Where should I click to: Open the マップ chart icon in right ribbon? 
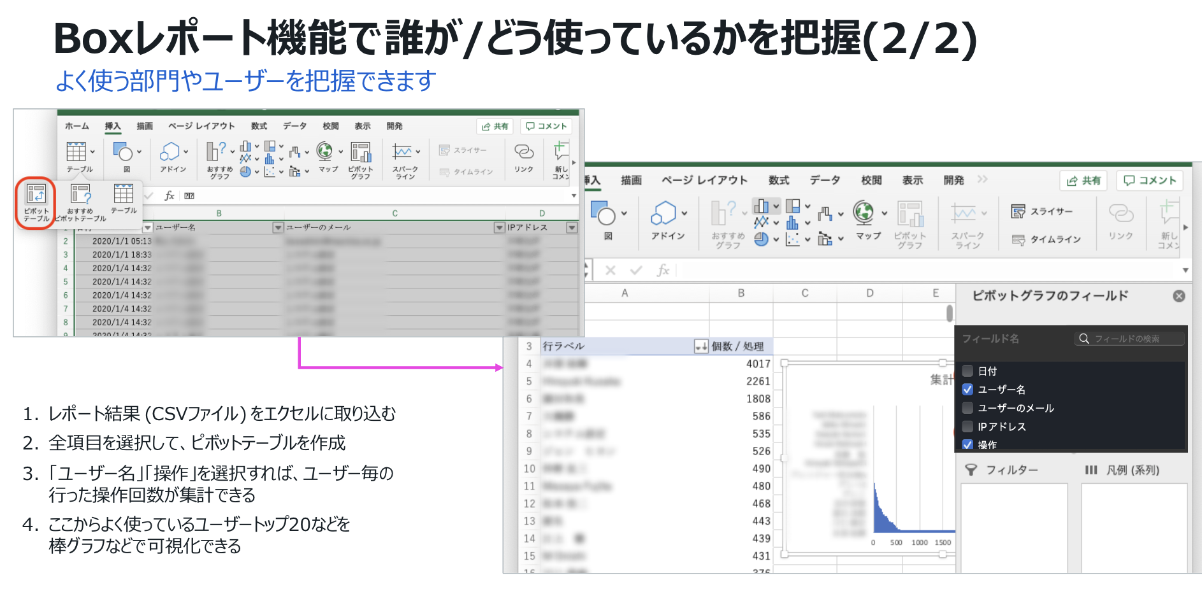coord(867,220)
